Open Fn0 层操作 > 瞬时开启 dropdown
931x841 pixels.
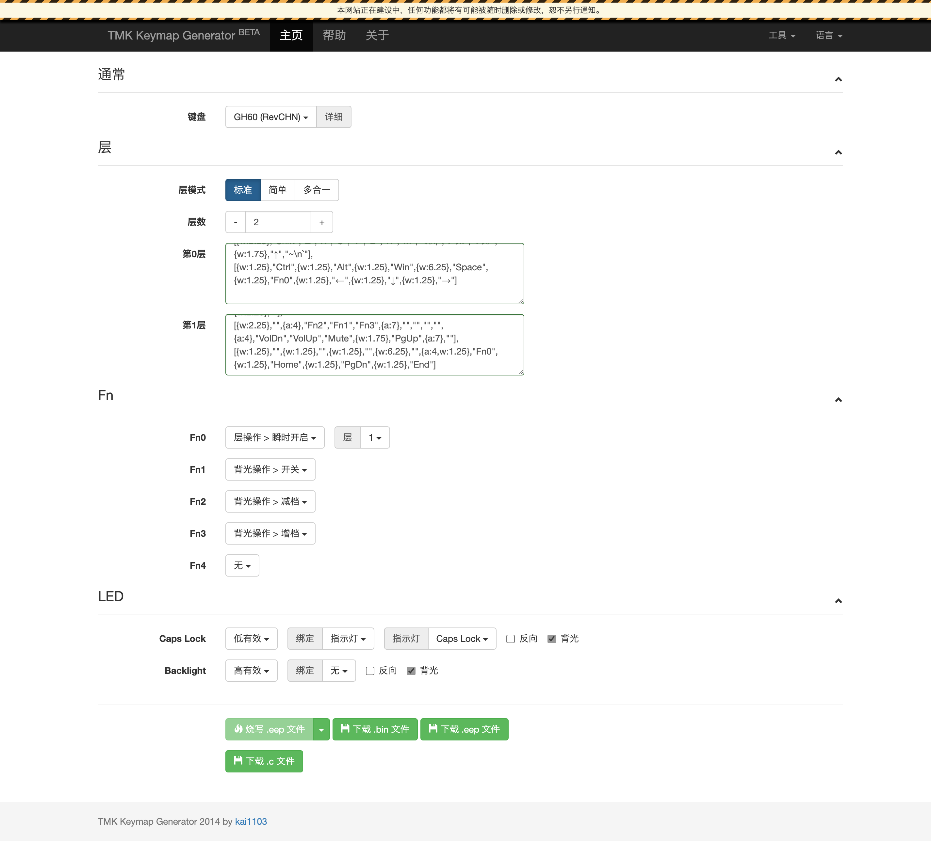(274, 437)
